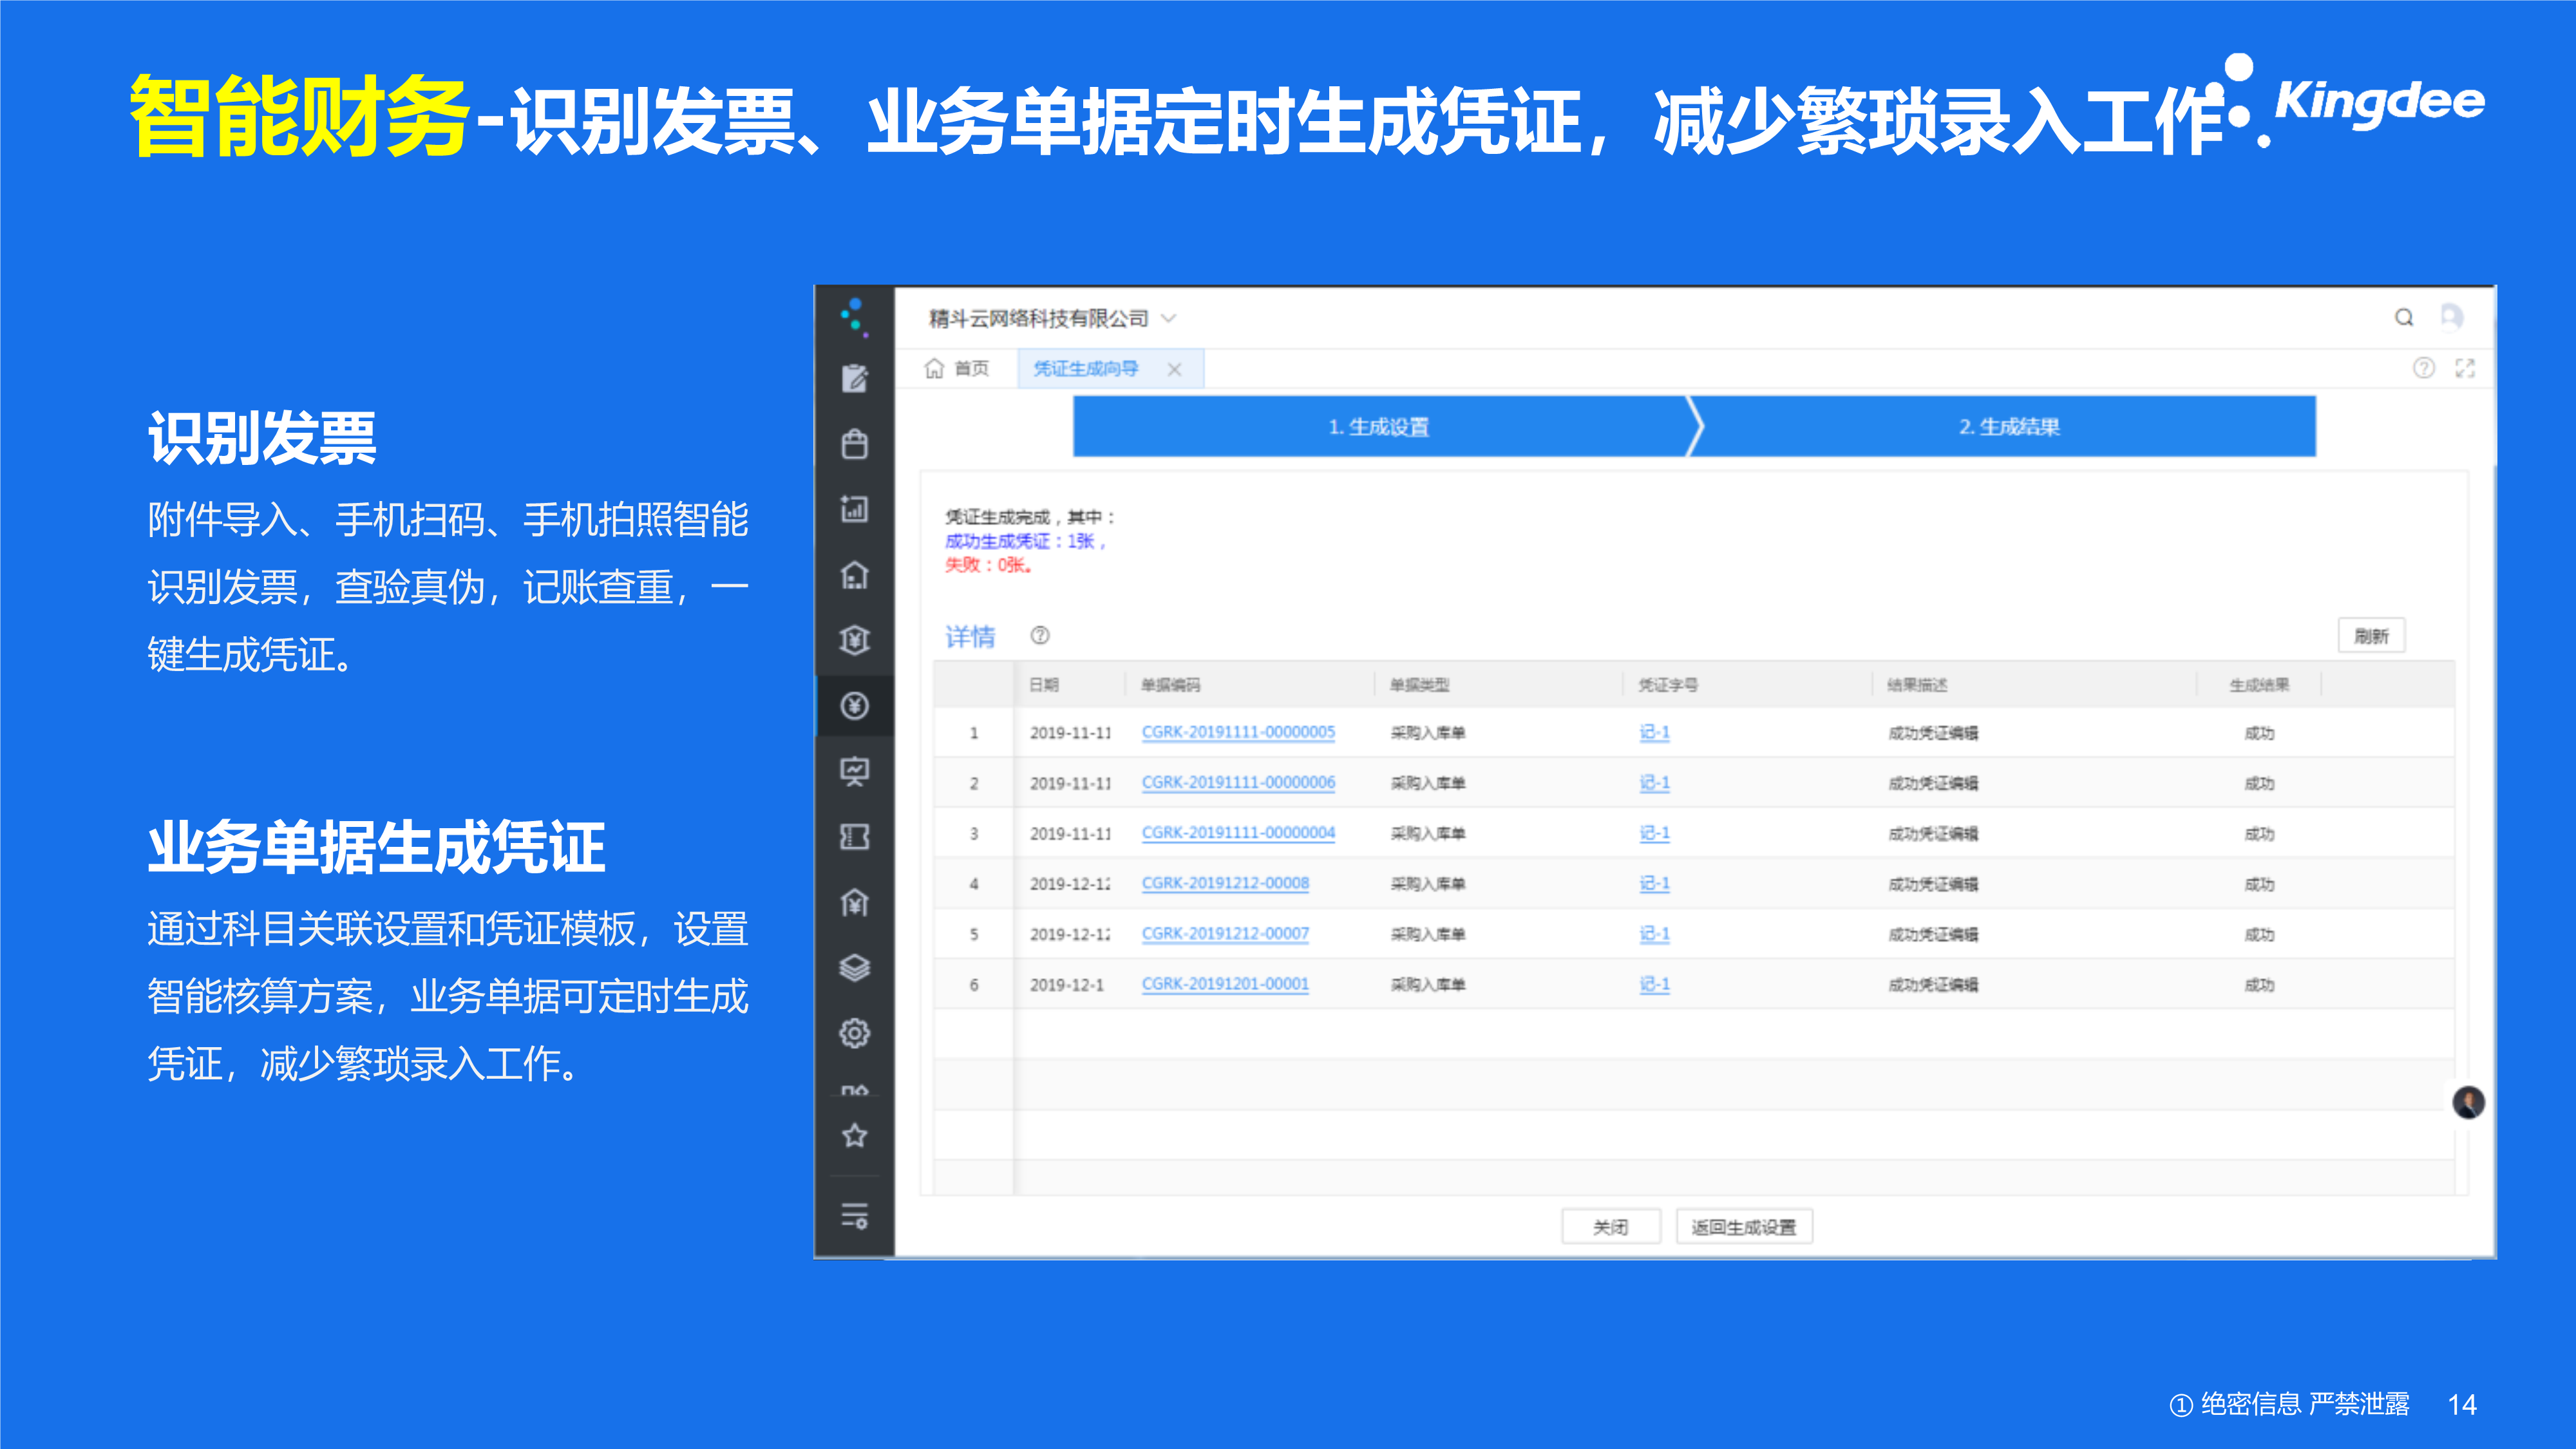Open the yen cube sidebar module
Viewport: 2576px width, 1449px height.
tap(854, 640)
